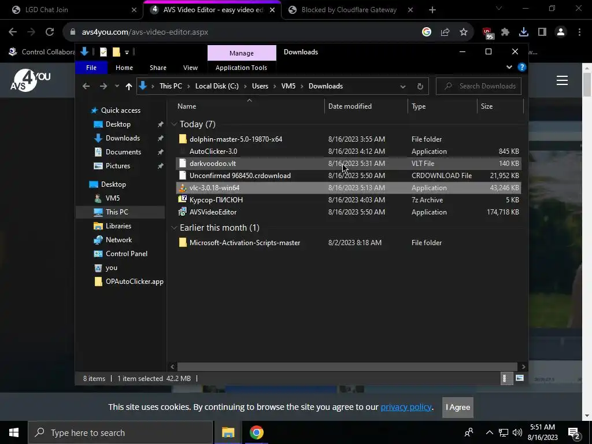592x444 pixels.
Task: Click the Users breadcrumb
Action: (x=260, y=86)
